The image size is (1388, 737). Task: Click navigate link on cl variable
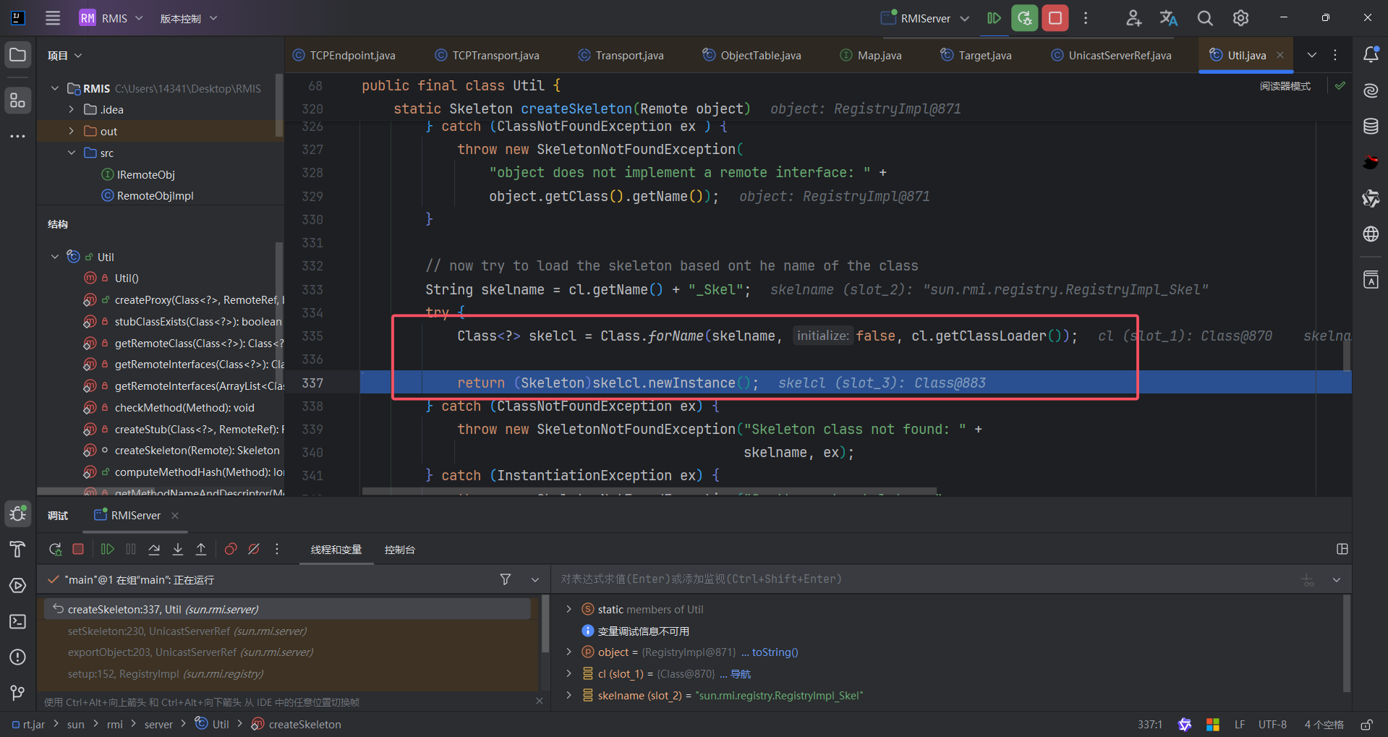click(741, 673)
